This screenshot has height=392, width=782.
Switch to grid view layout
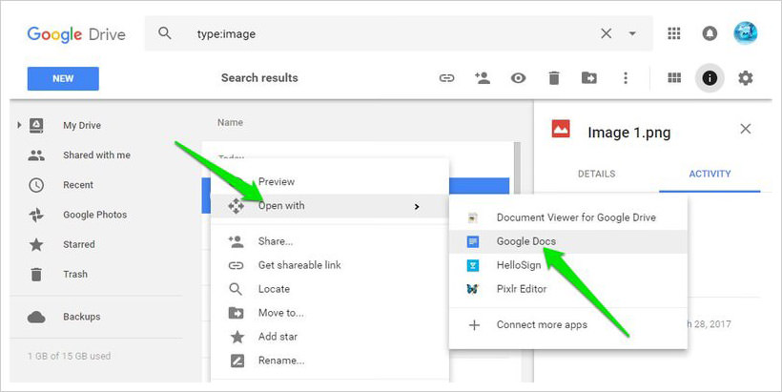674,78
